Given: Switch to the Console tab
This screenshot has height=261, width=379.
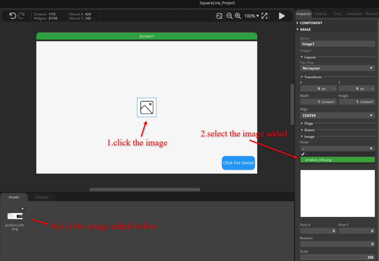Looking at the screenshot, I should coord(41,197).
